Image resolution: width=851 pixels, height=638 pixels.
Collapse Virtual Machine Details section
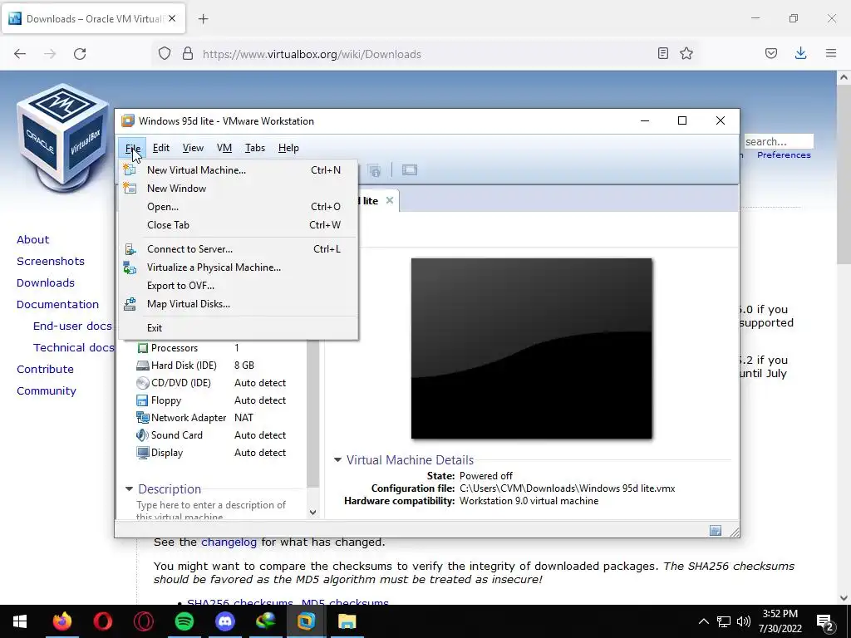(x=337, y=459)
